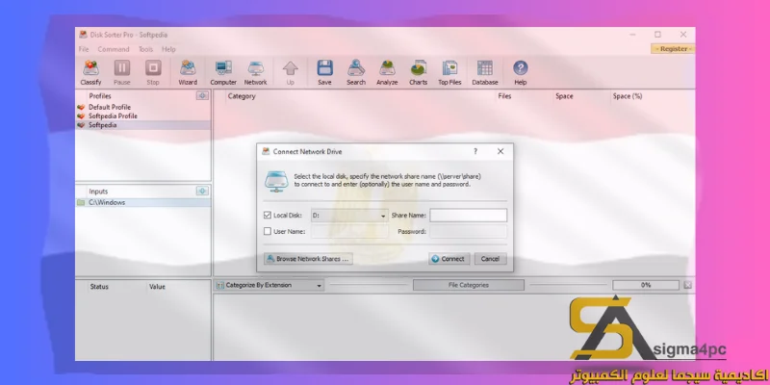Open the Help menu
770x385 pixels.
click(168, 49)
